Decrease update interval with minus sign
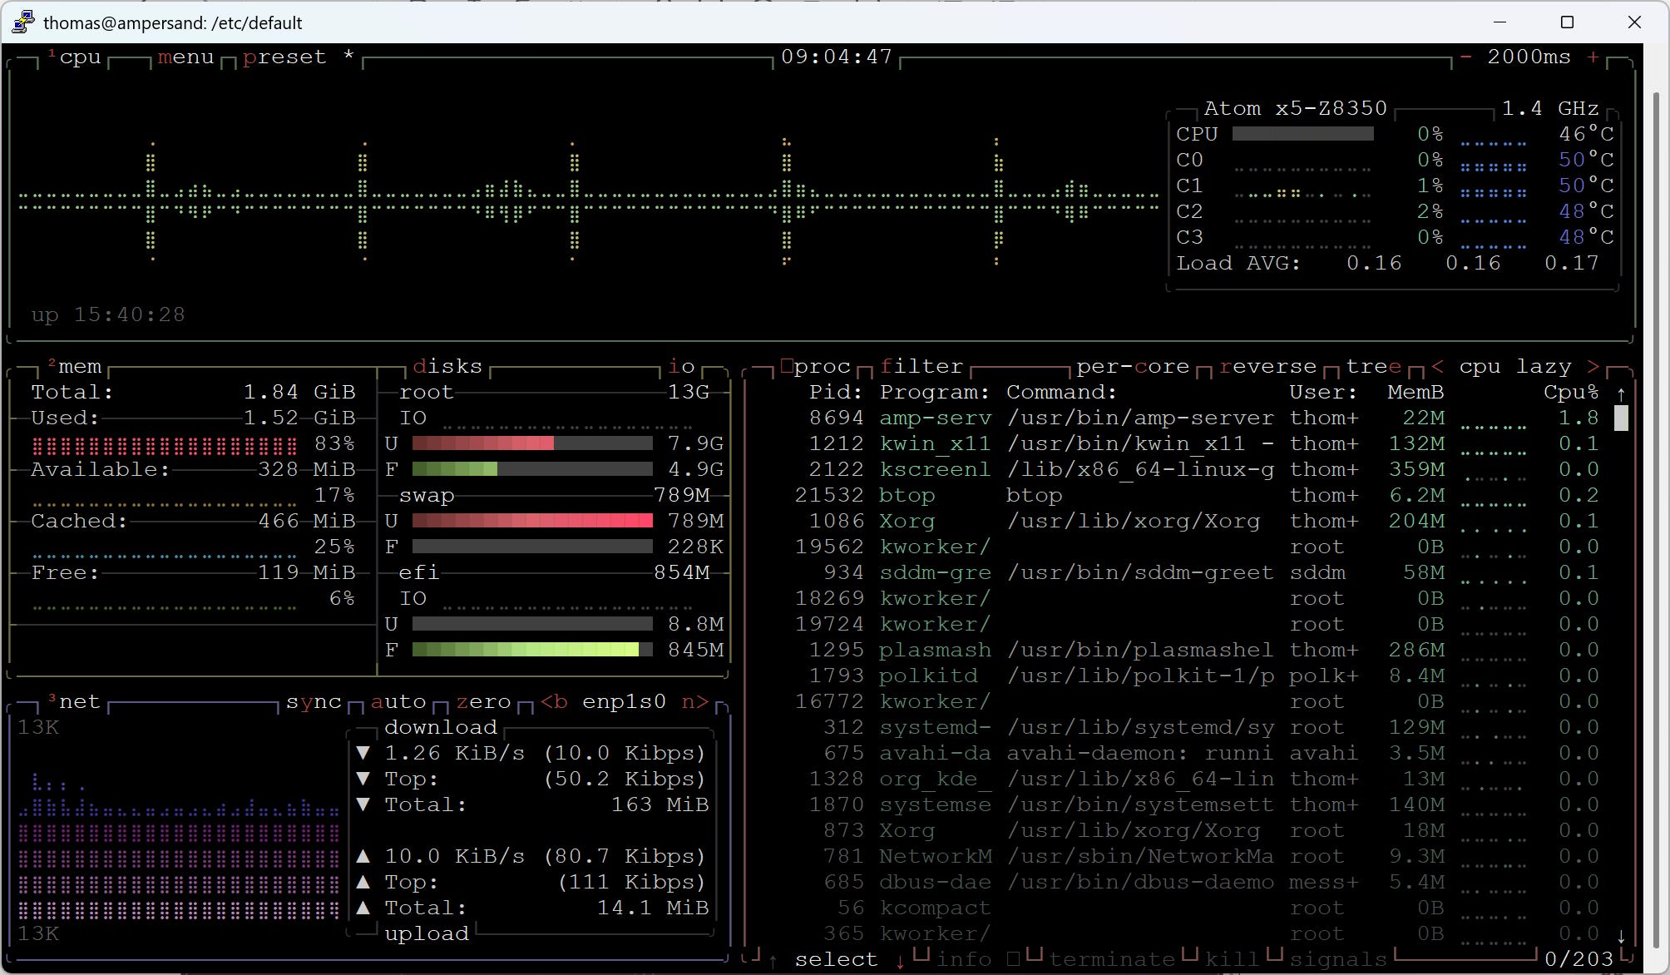This screenshot has width=1670, height=975. 1466,57
